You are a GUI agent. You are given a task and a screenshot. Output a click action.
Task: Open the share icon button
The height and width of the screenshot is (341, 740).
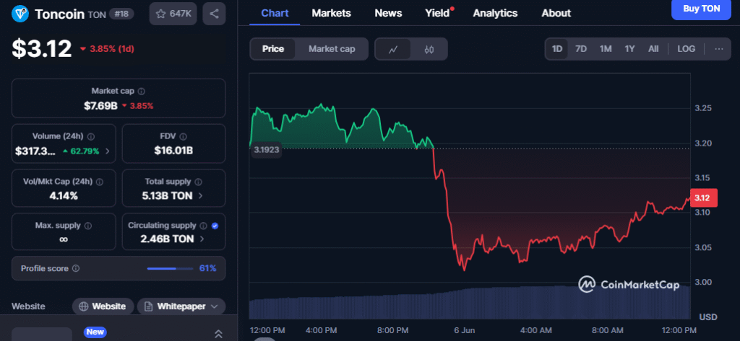pyautogui.click(x=214, y=14)
